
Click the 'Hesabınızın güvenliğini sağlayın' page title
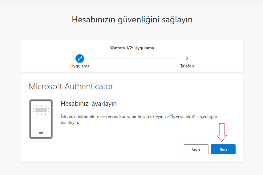pos(132,20)
